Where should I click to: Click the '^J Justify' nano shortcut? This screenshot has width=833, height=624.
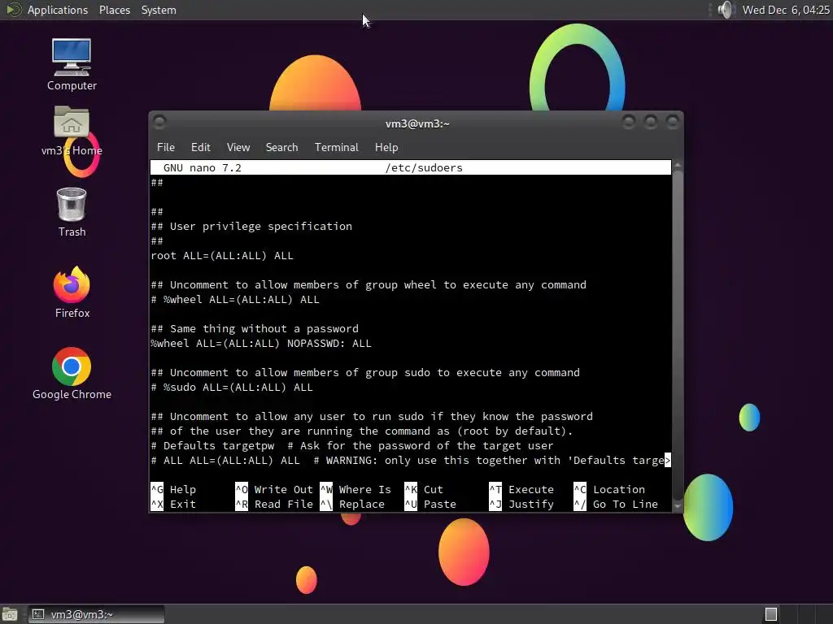(x=521, y=504)
